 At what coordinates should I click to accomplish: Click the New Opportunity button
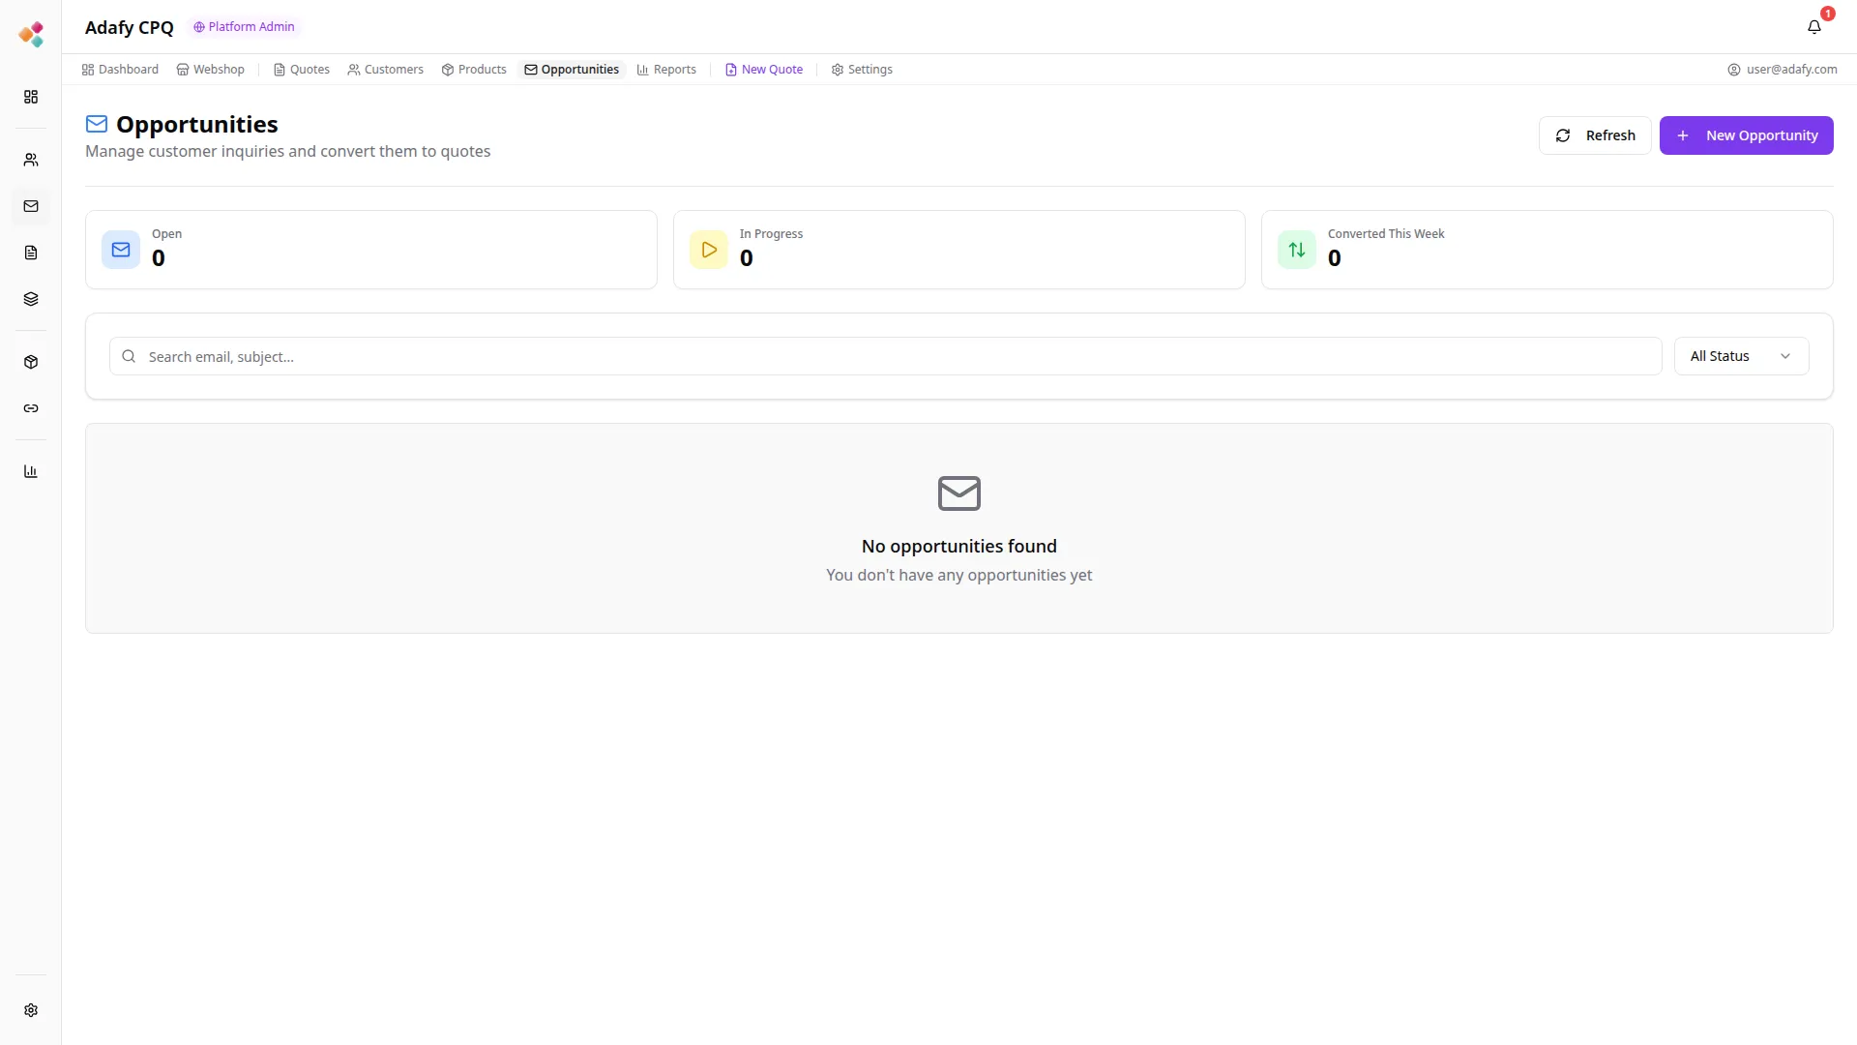pyautogui.click(x=1747, y=135)
